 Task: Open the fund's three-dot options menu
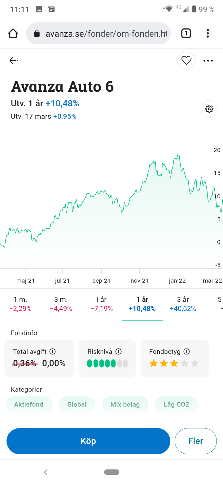[208, 61]
